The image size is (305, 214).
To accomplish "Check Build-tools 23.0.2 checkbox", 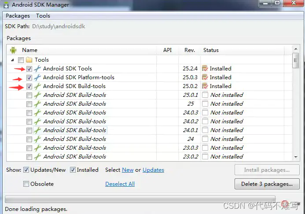I will (x=29, y=157).
